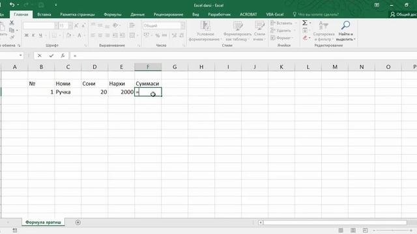Align text to the left
The height and width of the screenshot is (234, 417).
pyautogui.click(x=93, y=35)
